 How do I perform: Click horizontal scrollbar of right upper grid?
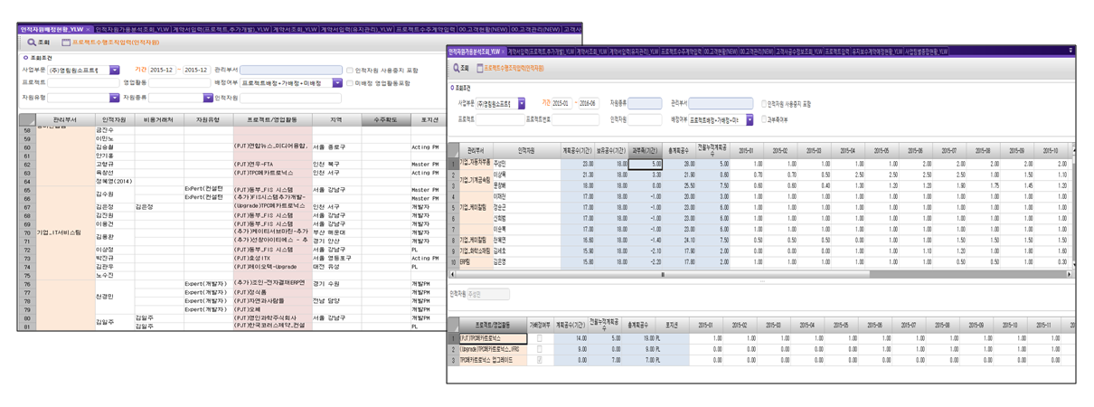click(x=759, y=274)
